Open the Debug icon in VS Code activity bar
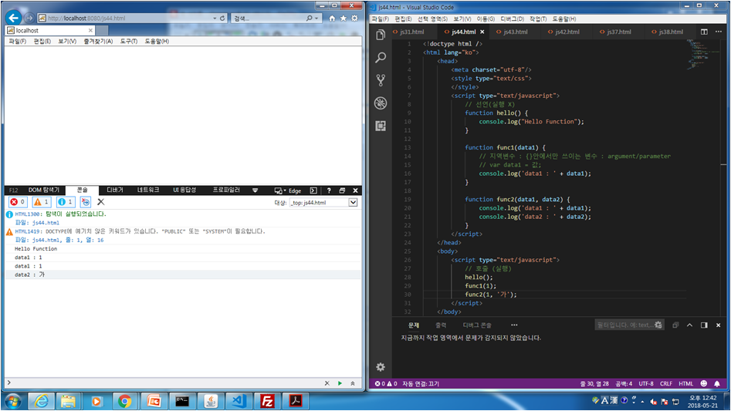This screenshot has width=731, height=411. 381,103
